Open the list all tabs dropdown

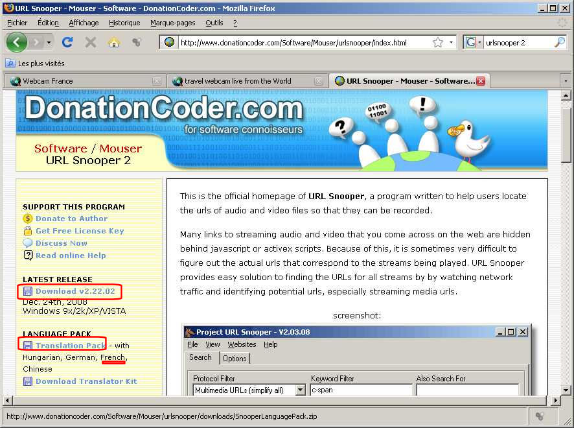(x=566, y=81)
